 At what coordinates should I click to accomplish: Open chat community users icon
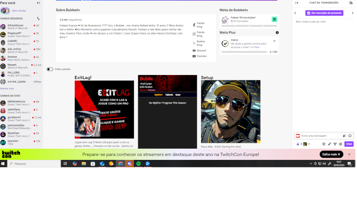point(351,3)
